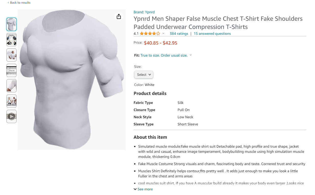The height and width of the screenshot is (195, 315).
Task: Click the 4.1 rating number
Action: (x=136, y=34)
